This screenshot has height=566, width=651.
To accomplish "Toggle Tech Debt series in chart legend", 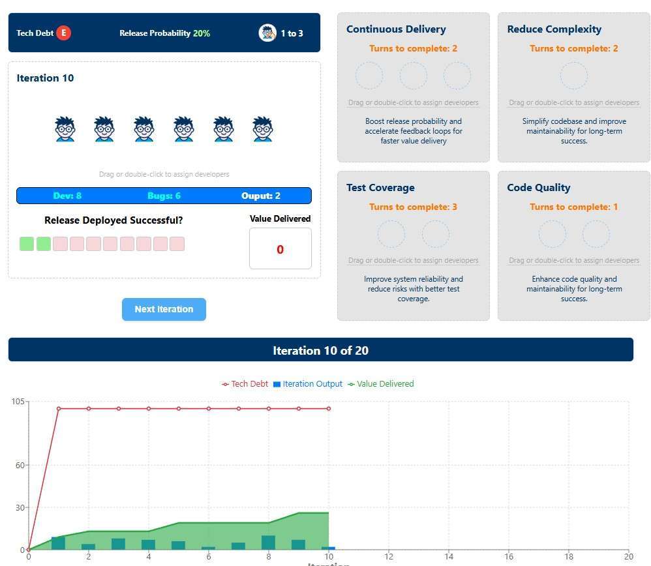I will tap(245, 384).
